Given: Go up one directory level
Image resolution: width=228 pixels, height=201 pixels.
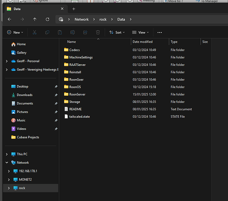Looking at the screenshot, I should [x=35, y=19].
